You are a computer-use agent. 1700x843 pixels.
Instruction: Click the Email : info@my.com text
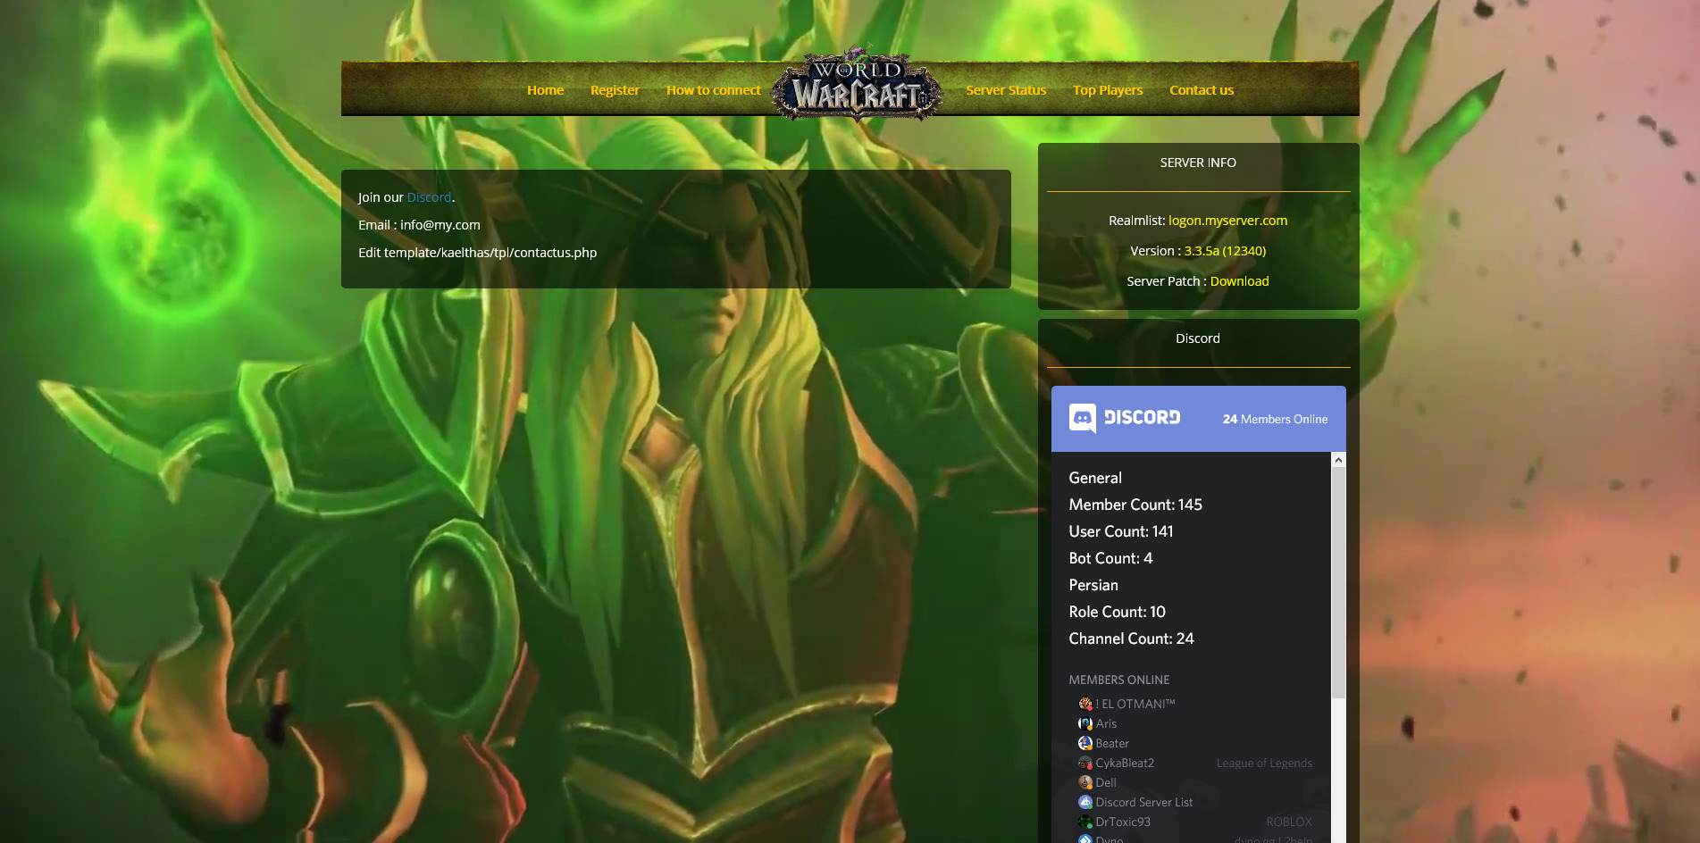(x=419, y=225)
